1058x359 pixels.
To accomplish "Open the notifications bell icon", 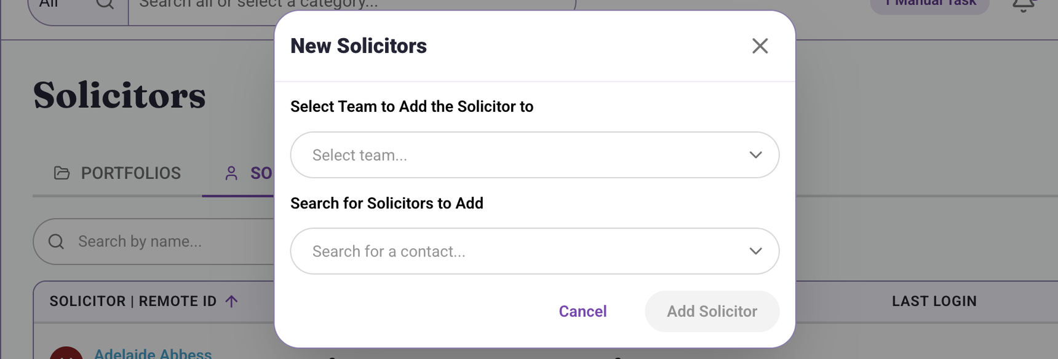I will (1024, 5).
